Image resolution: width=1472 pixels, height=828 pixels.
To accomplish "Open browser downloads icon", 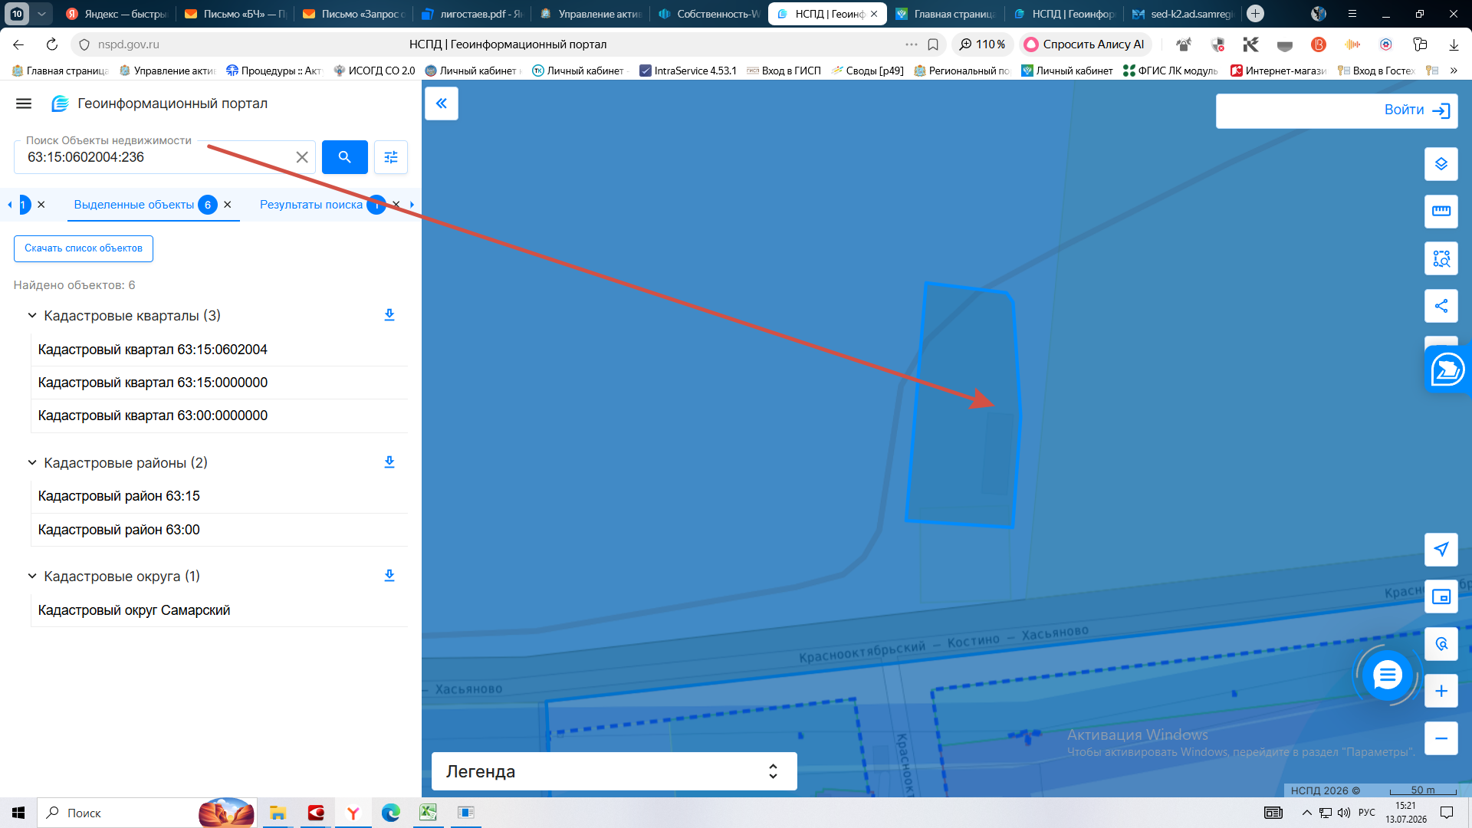I will [1454, 44].
